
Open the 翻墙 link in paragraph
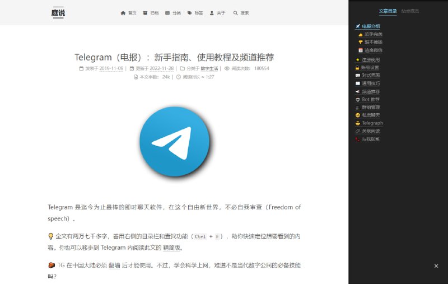[x=114, y=266]
